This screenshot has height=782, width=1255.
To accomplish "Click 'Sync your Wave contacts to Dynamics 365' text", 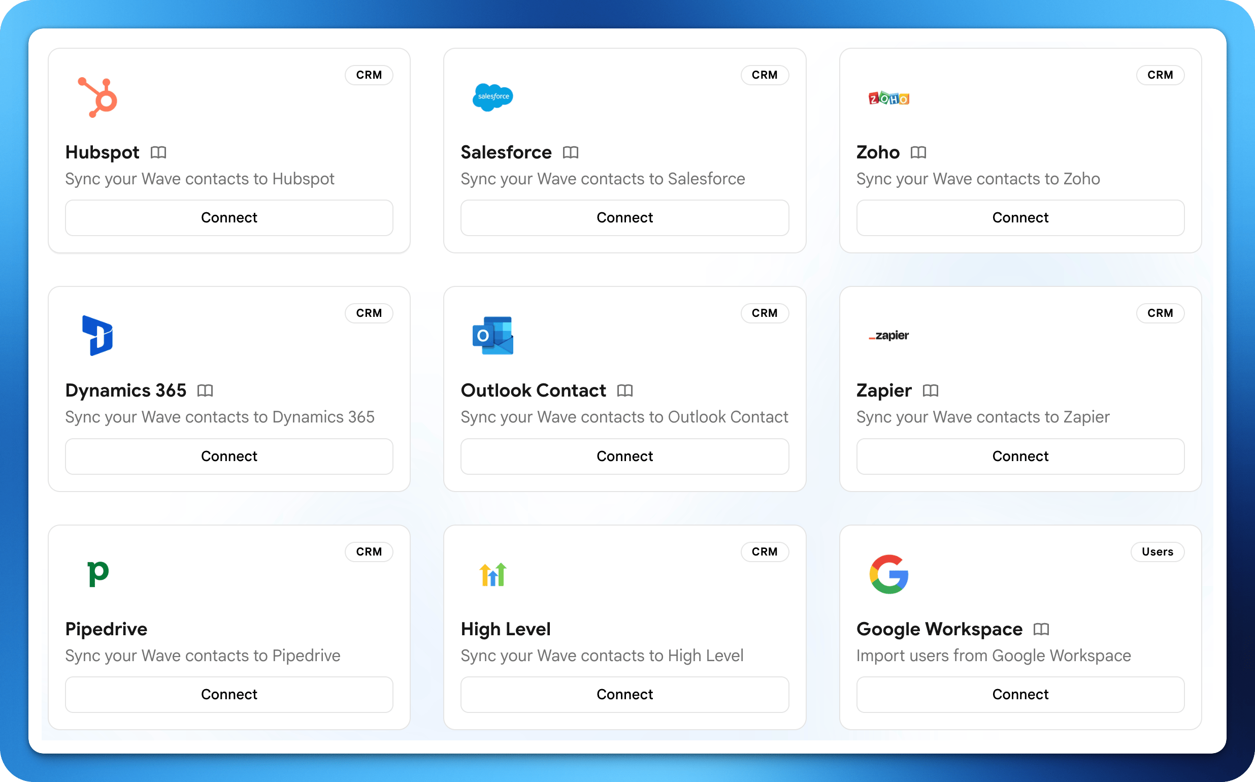I will (x=220, y=417).
